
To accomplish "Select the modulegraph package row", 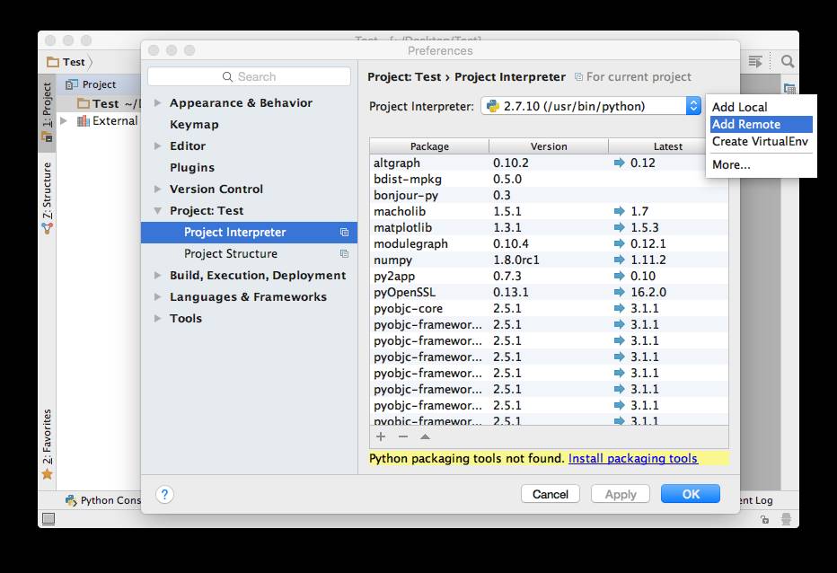I will (549, 243).
